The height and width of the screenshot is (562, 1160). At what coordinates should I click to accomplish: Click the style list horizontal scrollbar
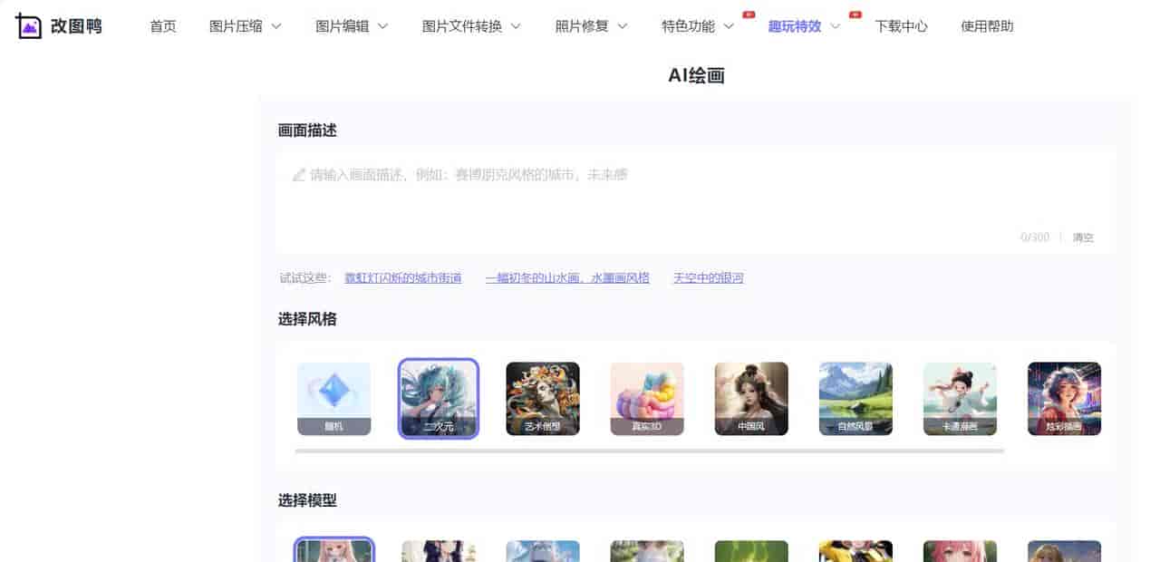pos(649,451)
